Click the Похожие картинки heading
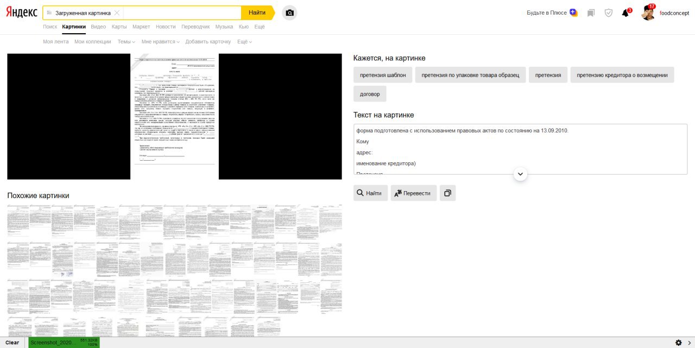This screenshot has height=348, width=695. point(38,195)
